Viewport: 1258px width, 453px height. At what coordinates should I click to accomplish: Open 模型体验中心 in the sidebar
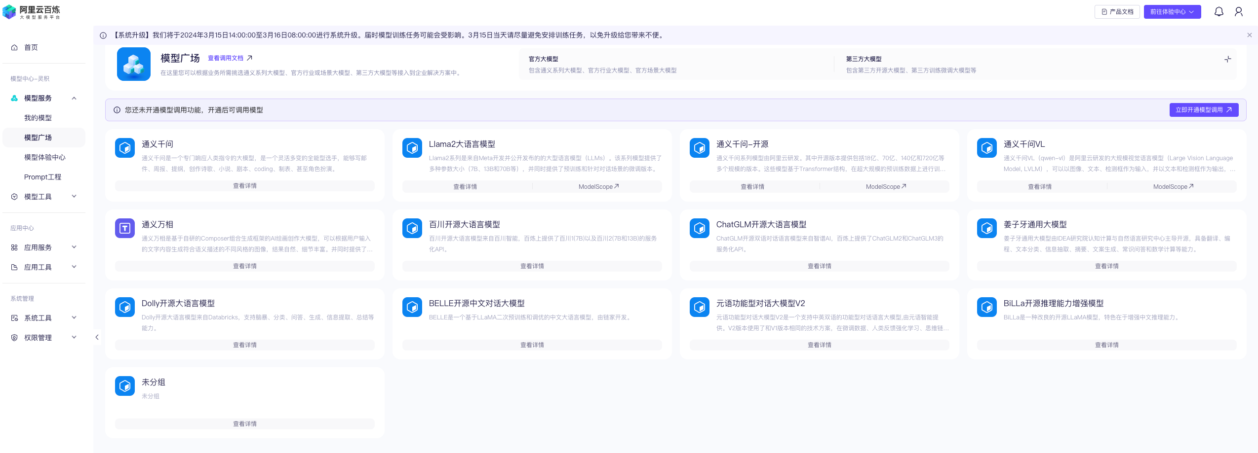point(44,157)
